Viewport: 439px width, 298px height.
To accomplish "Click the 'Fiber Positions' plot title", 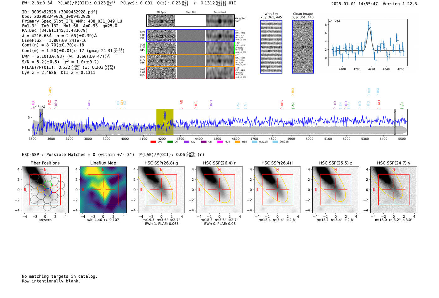I will point(45,163).
